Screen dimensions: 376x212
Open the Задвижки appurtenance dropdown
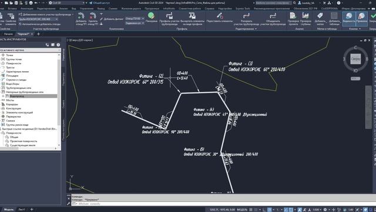point(135,23)
